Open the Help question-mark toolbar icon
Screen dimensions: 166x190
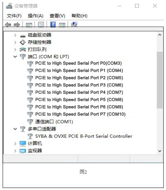(53, 24)
